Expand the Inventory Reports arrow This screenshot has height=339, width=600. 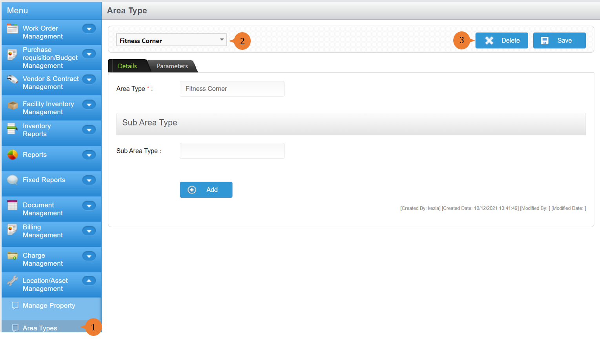89,130
